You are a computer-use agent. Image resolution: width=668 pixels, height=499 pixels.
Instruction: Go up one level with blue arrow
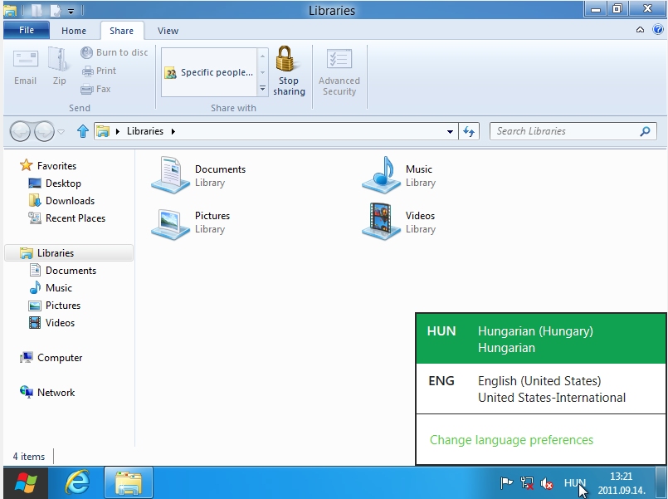pos(83,131)
